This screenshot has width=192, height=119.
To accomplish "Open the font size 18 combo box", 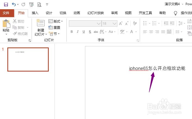I will (109, 23).
